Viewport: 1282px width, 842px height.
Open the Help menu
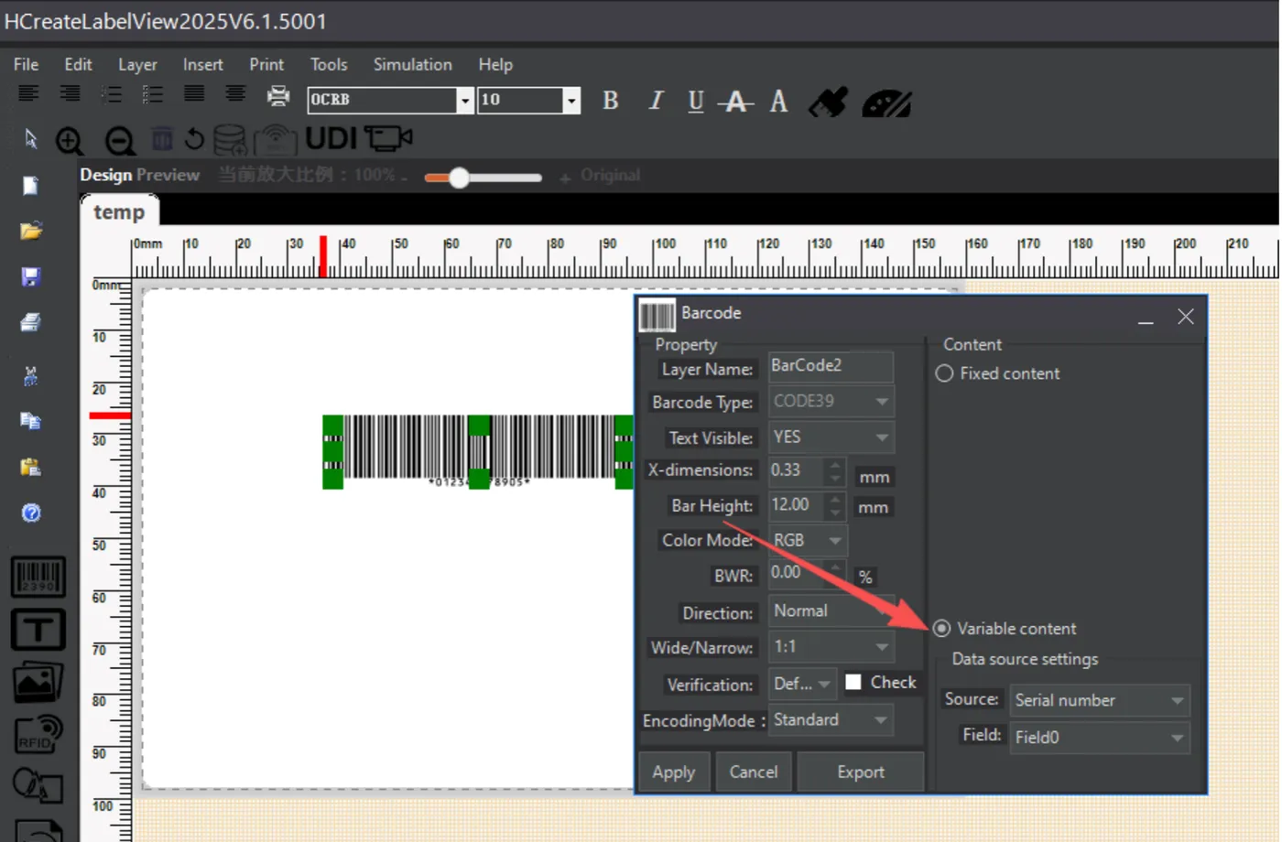click(x=495, y=64)
